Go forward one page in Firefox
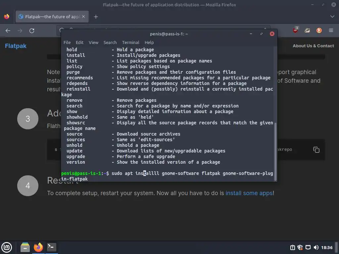 (20, 31)
